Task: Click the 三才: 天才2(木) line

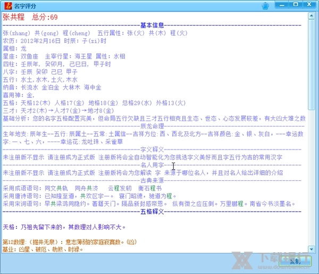Action: click(58, 111)
